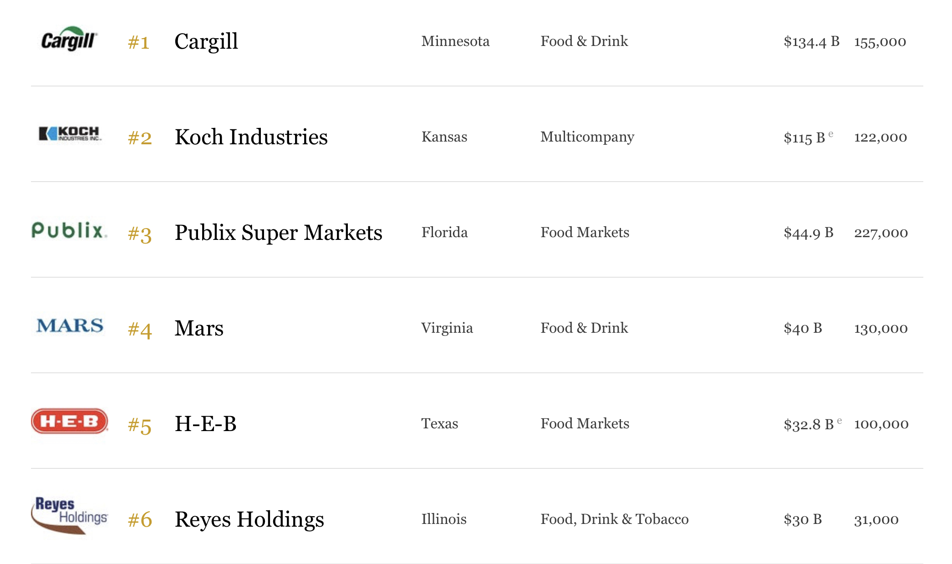Select the Mars company name
Image resolution: width=952 pixels, height=564 pixels.
pos(199,328)
